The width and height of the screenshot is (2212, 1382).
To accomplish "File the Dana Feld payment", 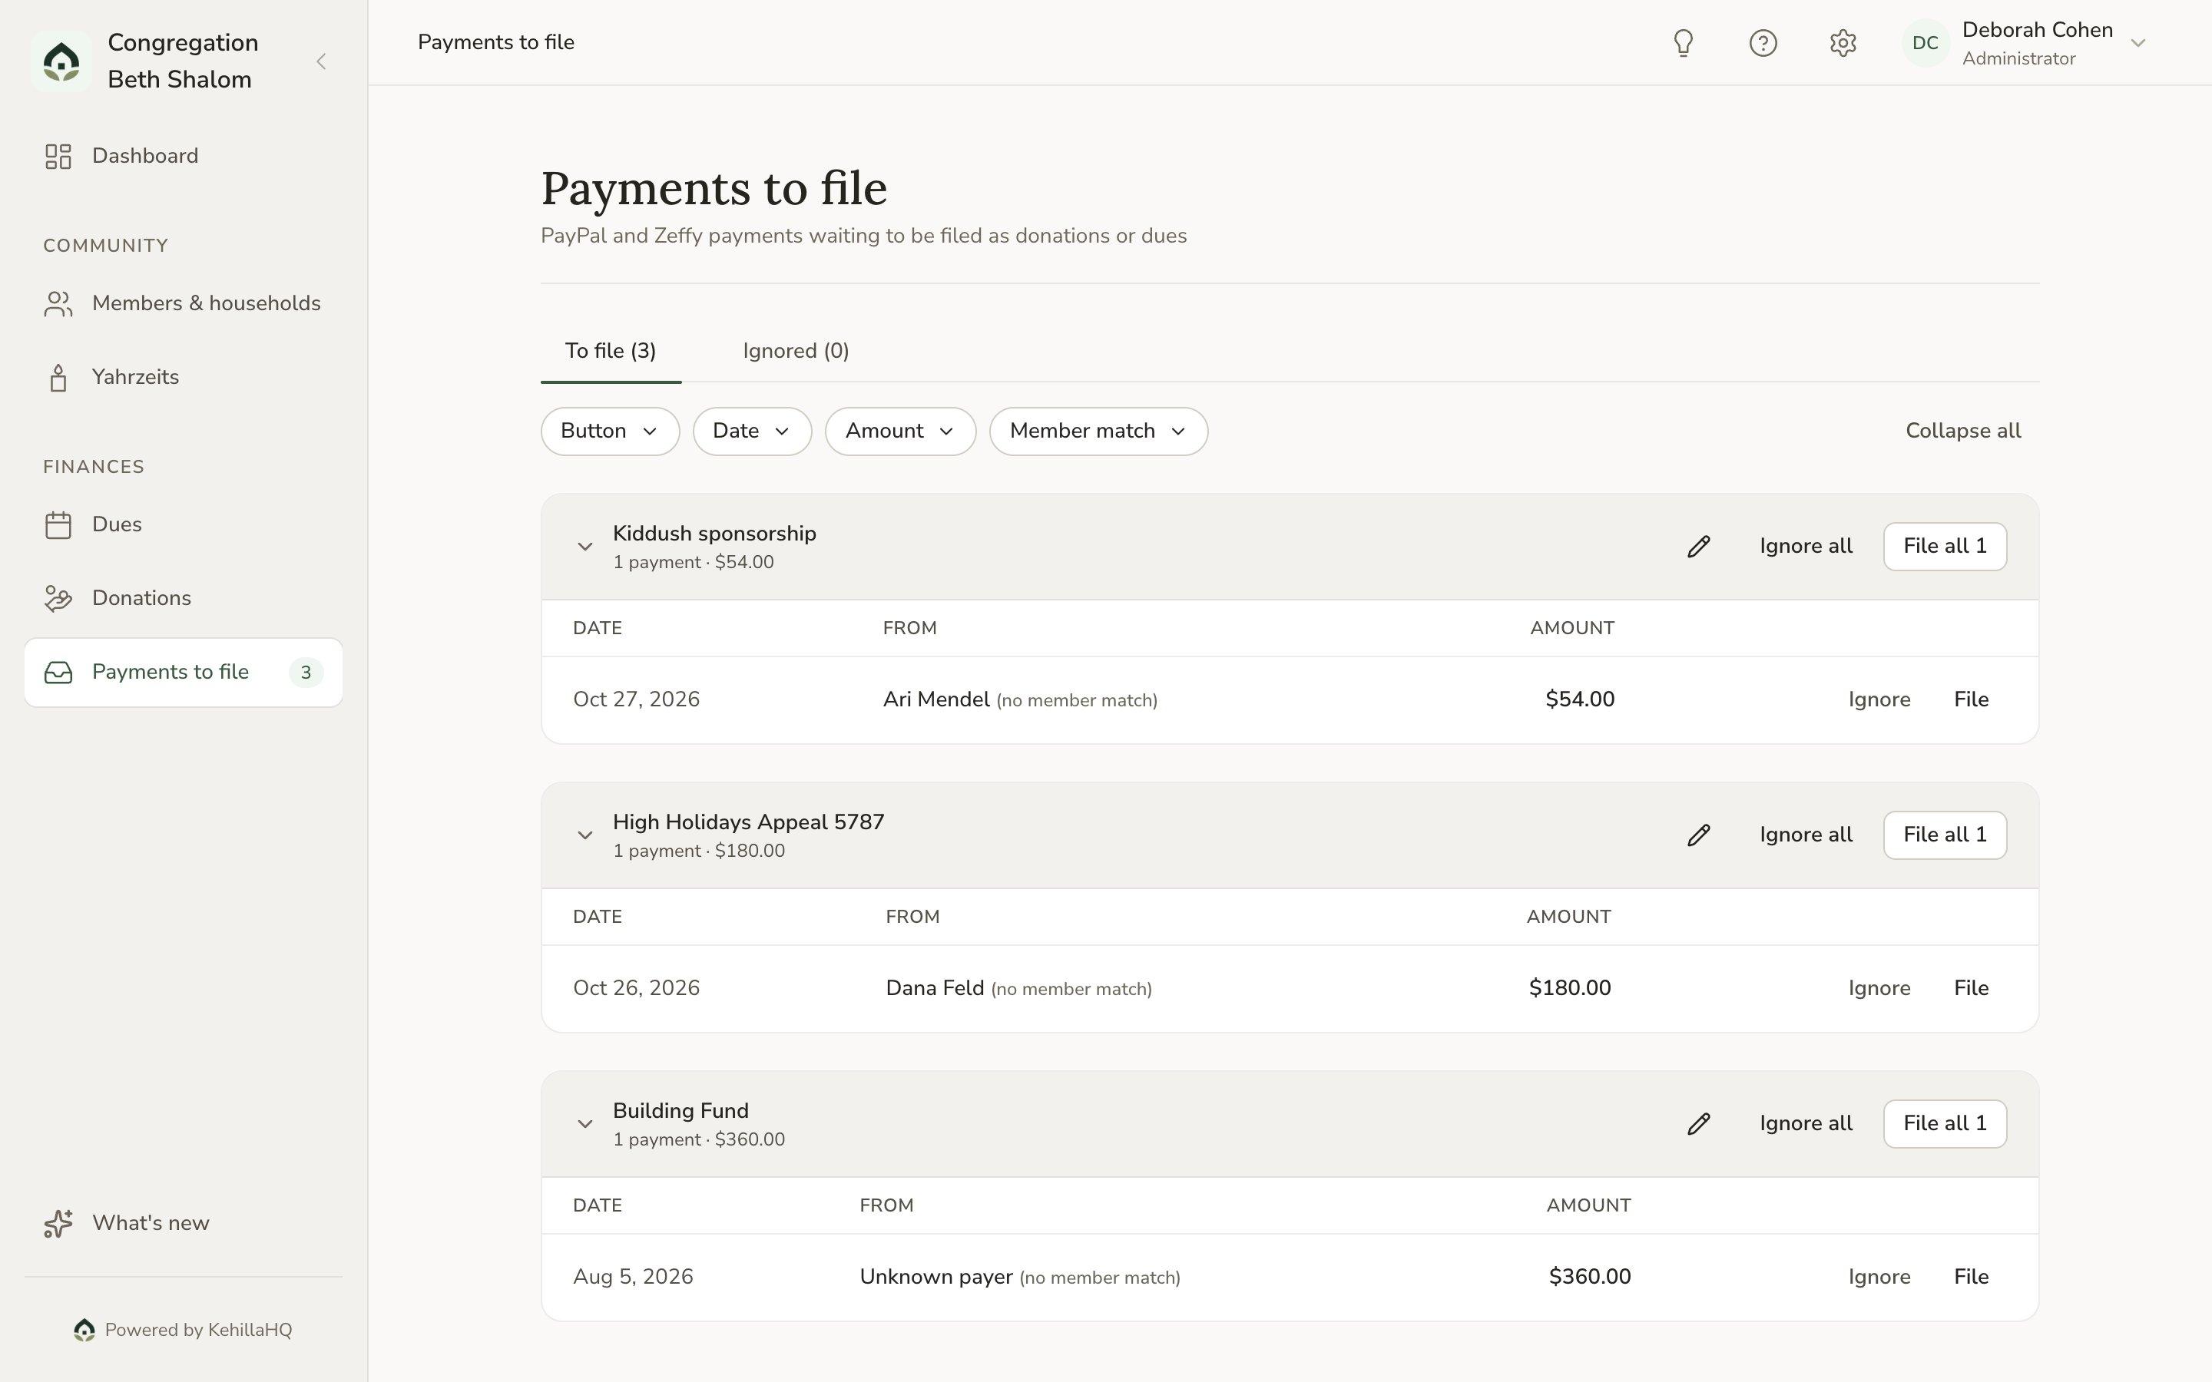I will 1971,989.
